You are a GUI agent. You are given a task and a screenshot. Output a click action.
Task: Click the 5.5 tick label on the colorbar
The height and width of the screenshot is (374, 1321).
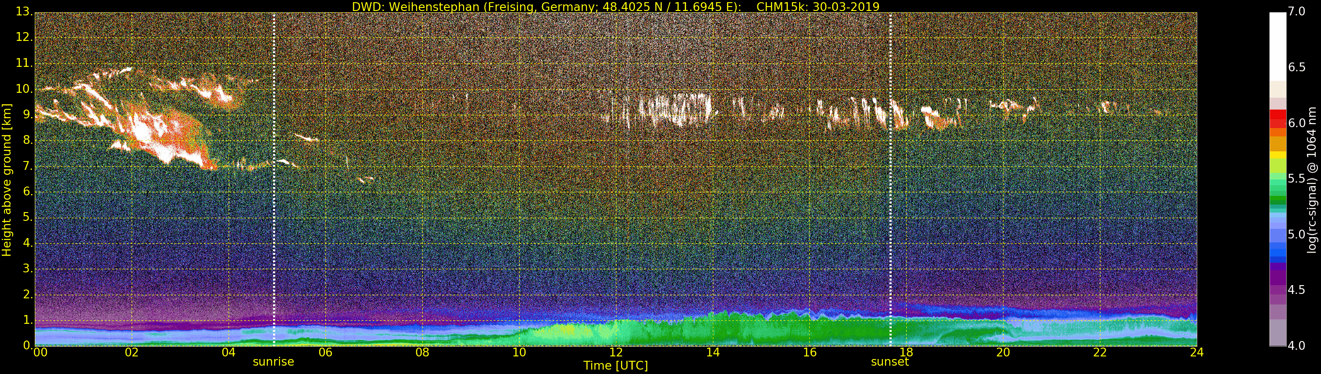pos(1296,179)
